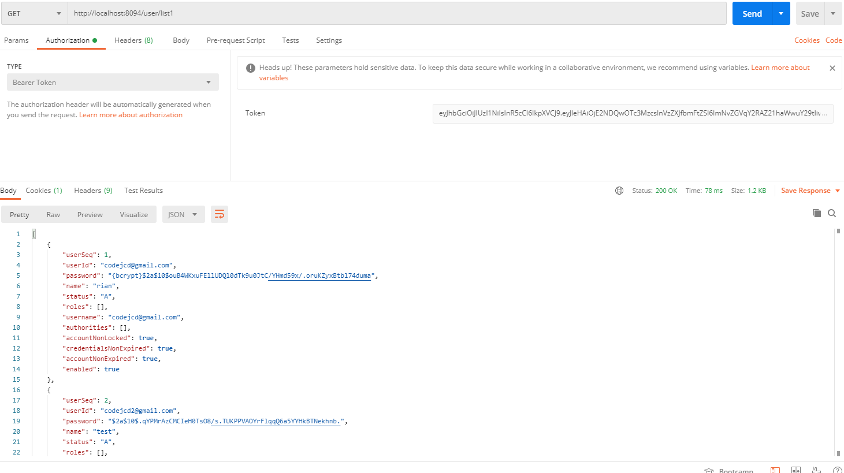
Task: Switch to the response Body tab
Action: 9,191
